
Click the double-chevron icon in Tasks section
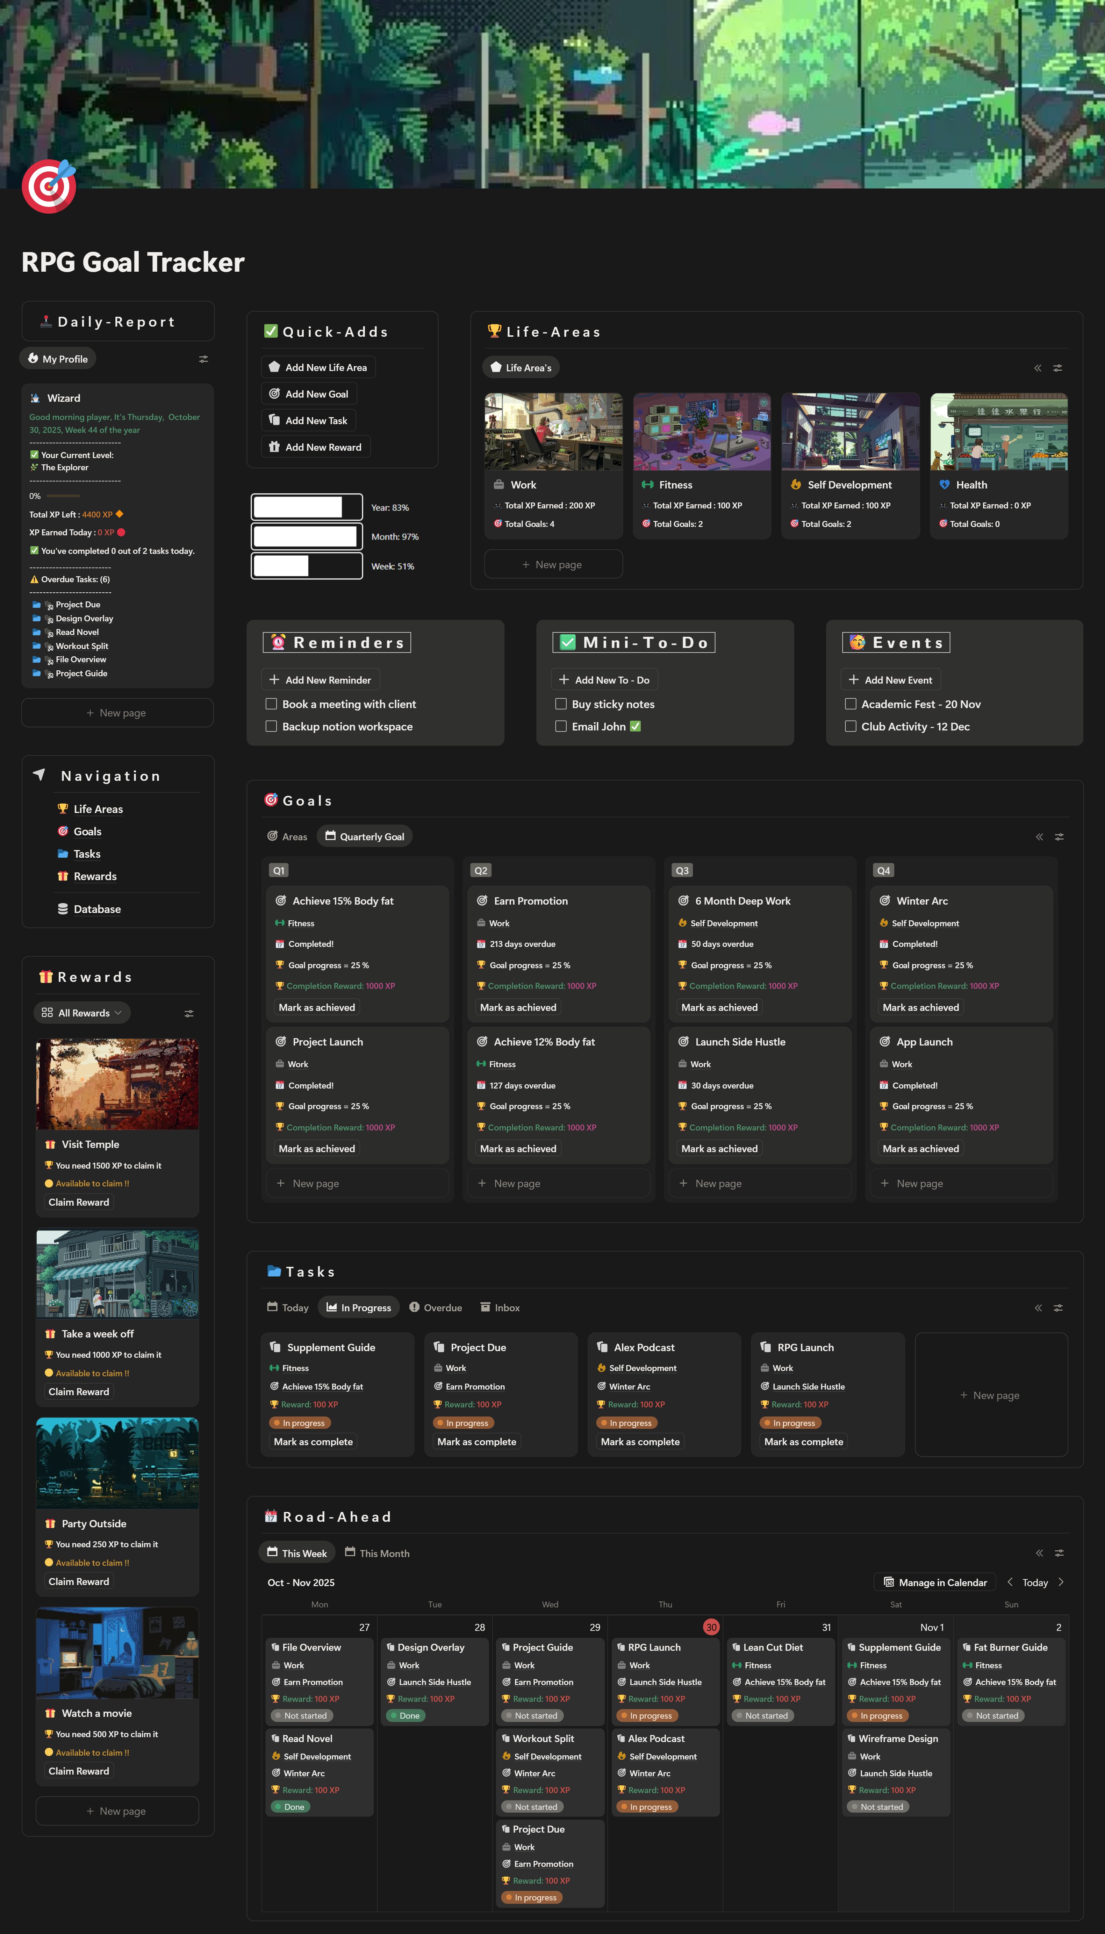[x=1038, y=1308]
